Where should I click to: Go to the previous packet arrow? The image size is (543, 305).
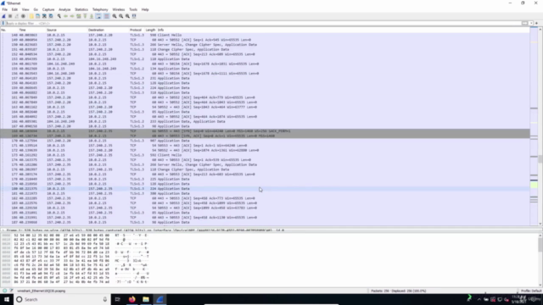coord(65,16)
